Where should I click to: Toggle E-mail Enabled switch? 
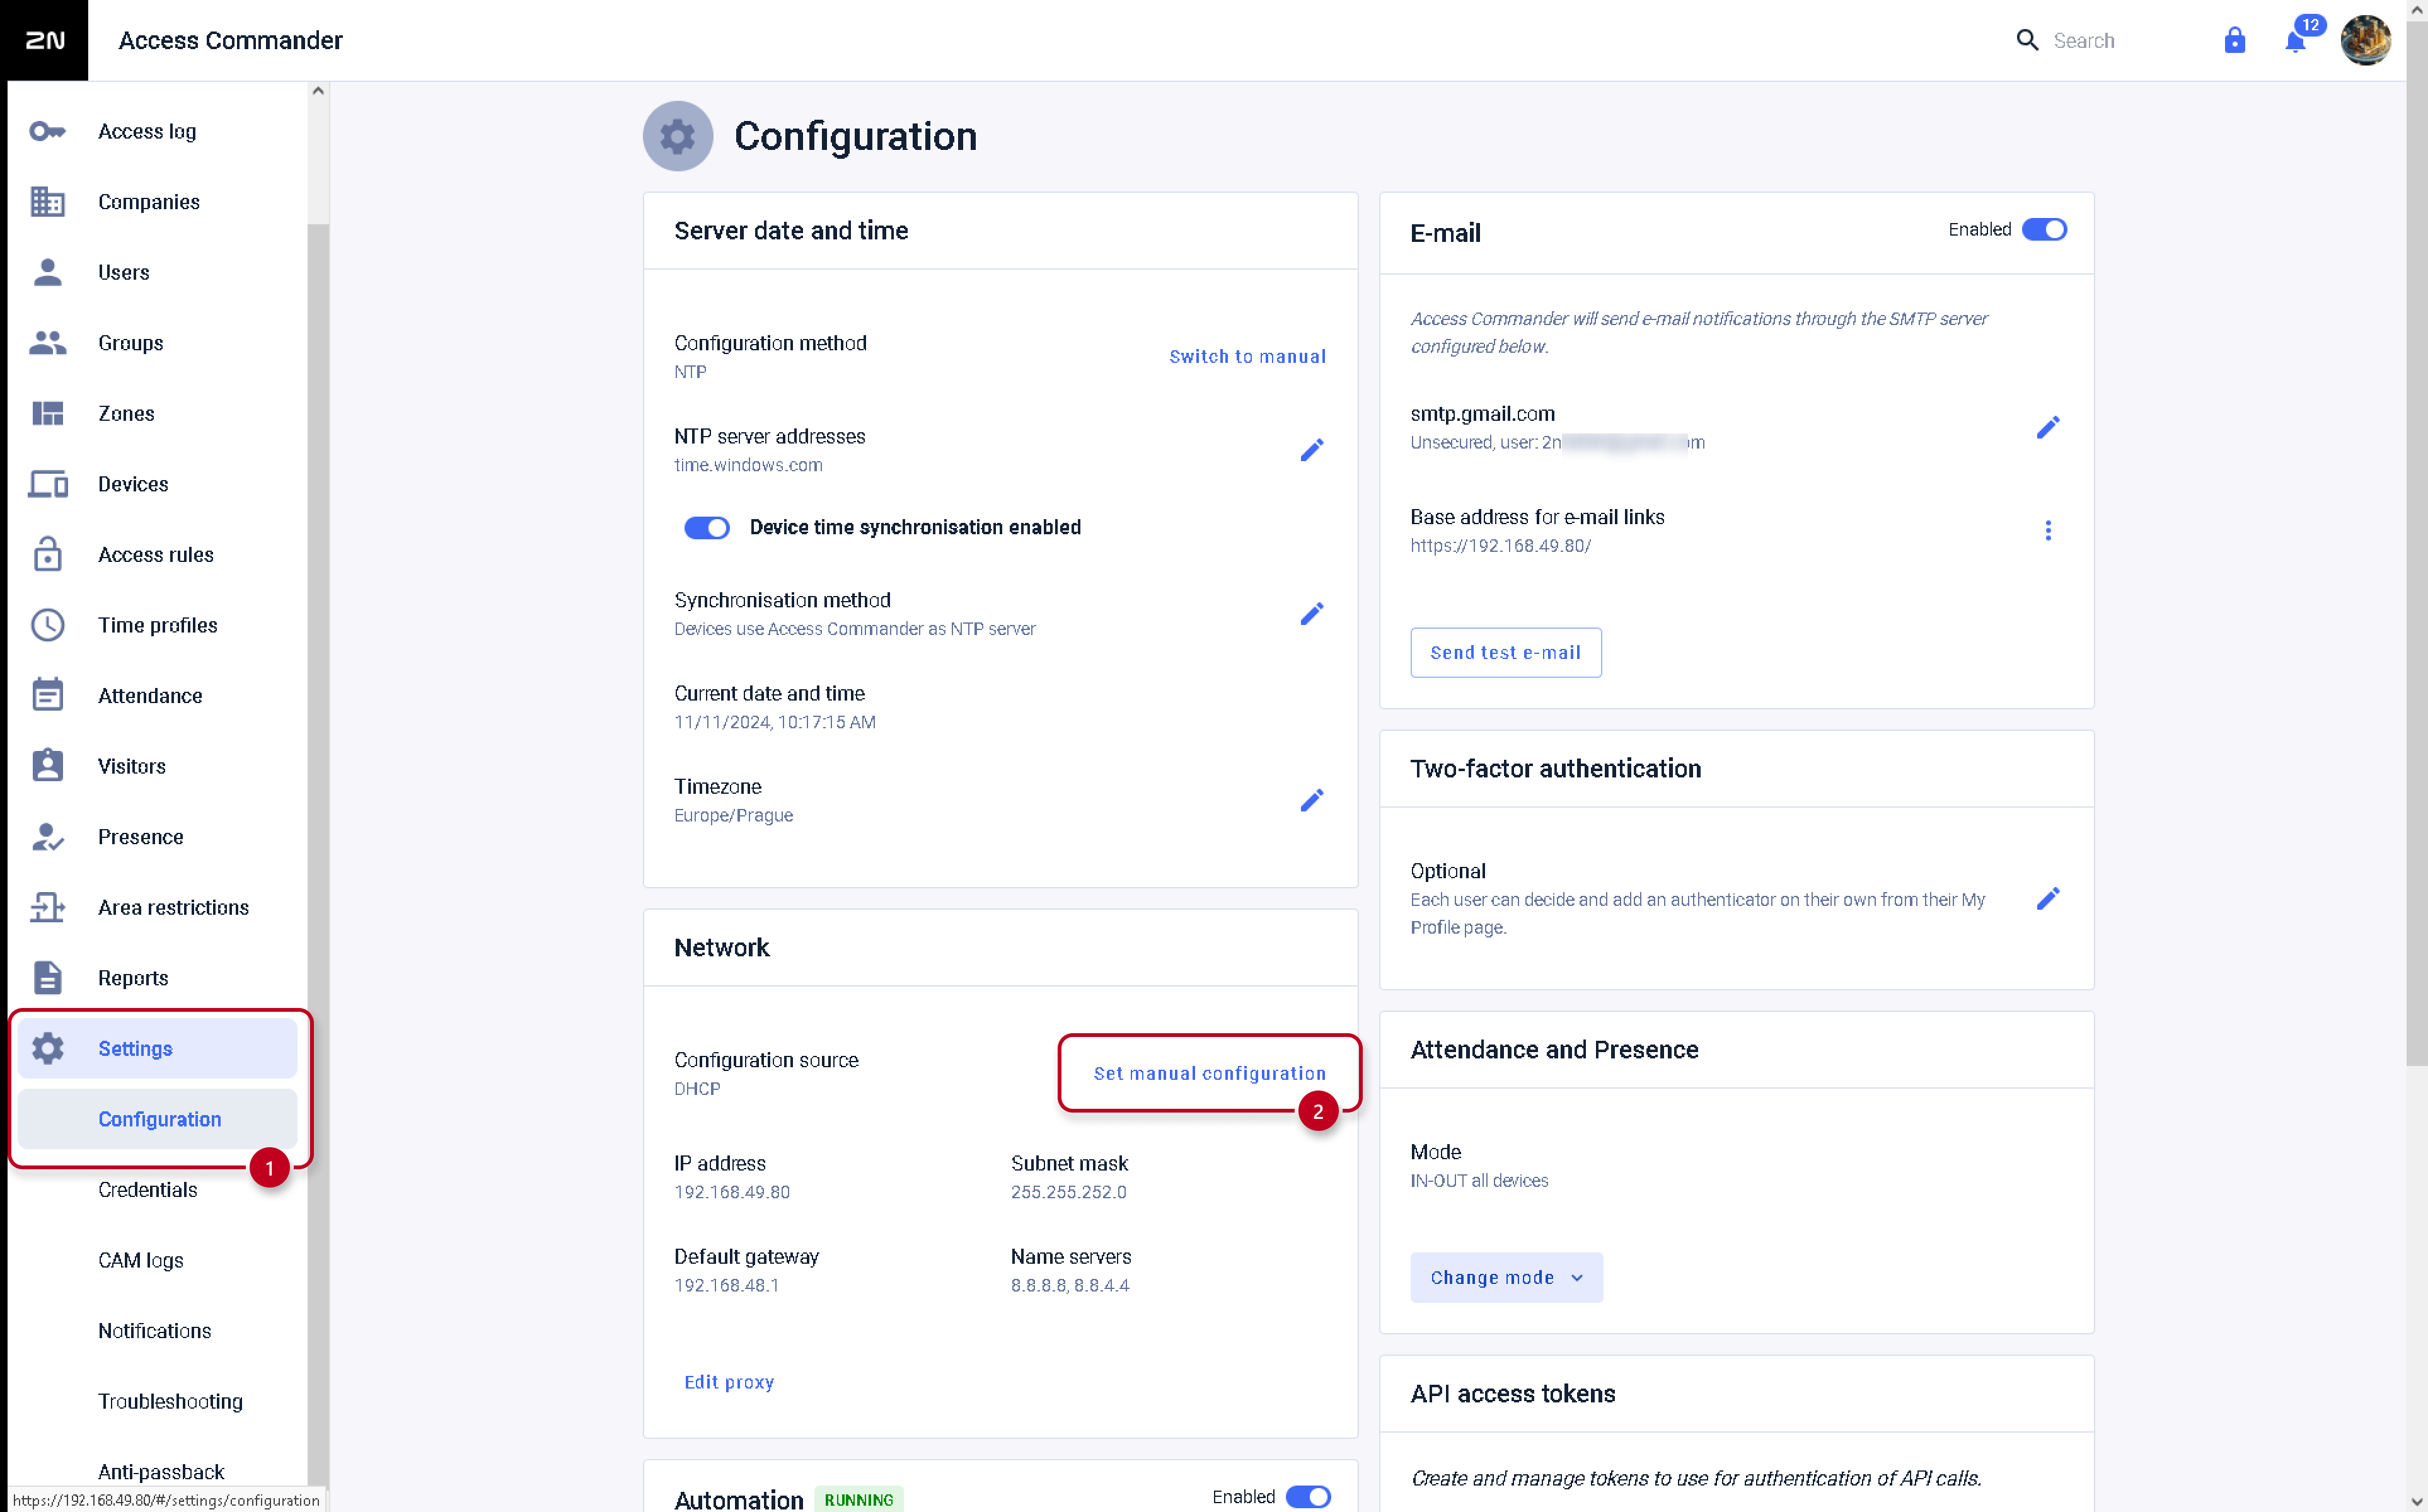(x=2044, y=229)
